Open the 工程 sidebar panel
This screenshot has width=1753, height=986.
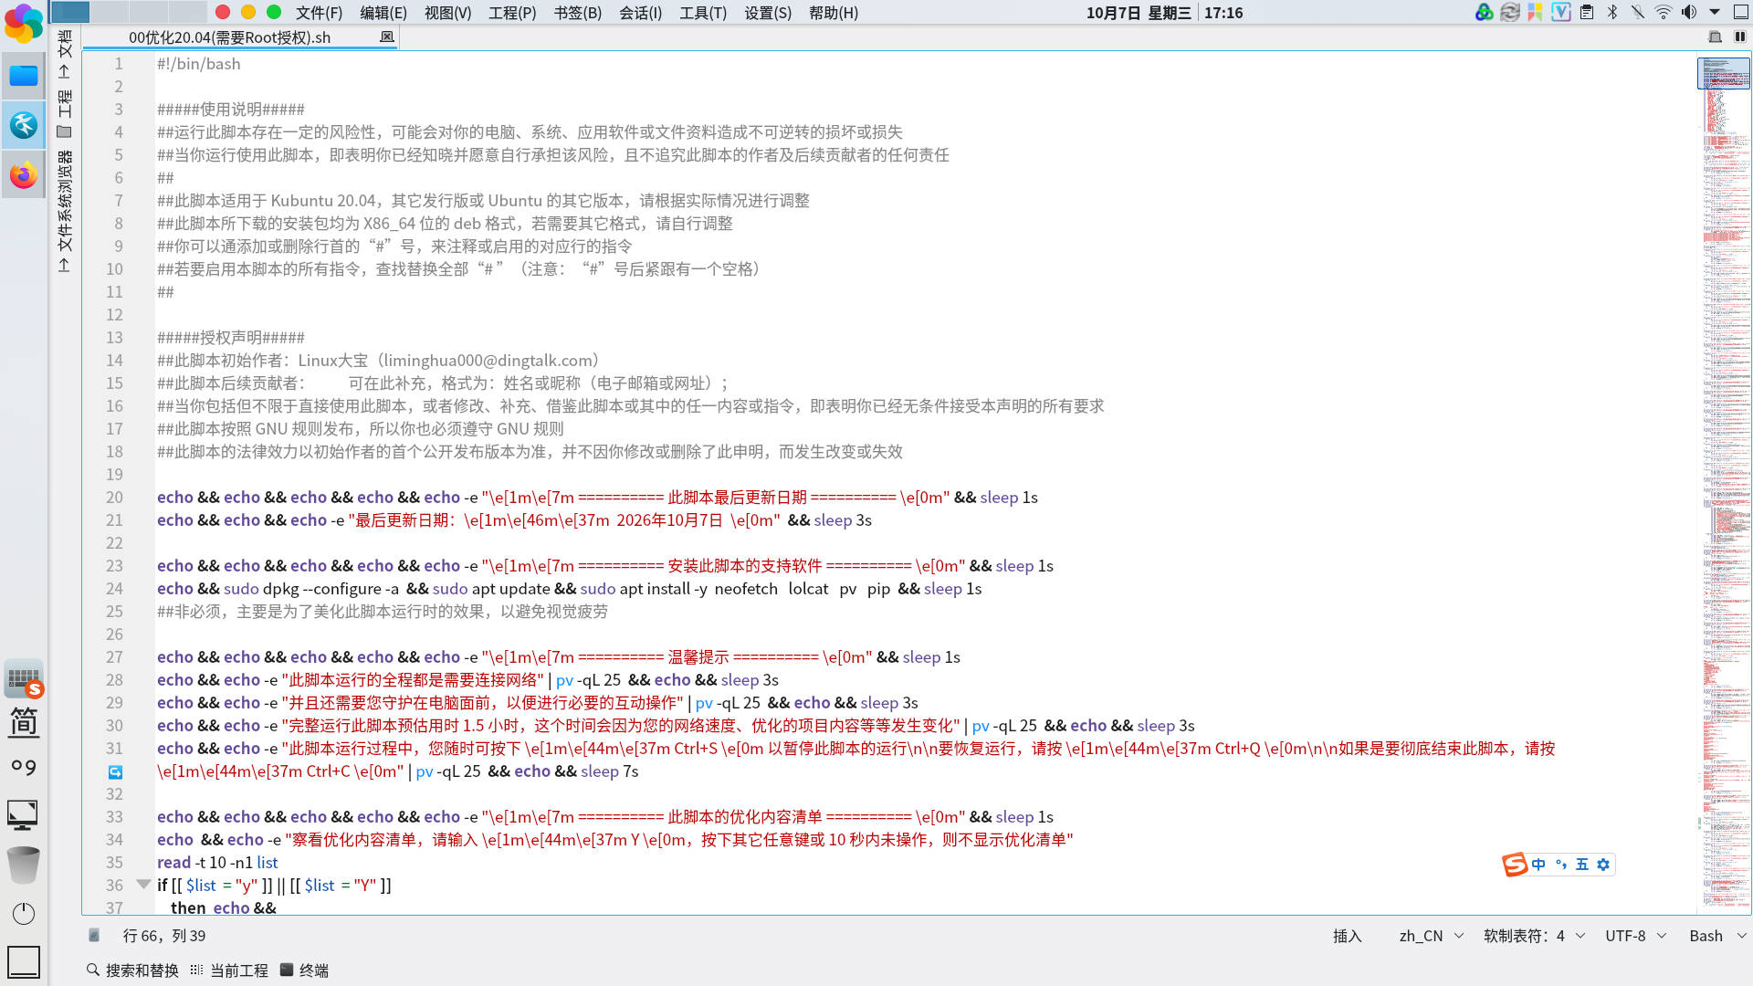(65, 113)
